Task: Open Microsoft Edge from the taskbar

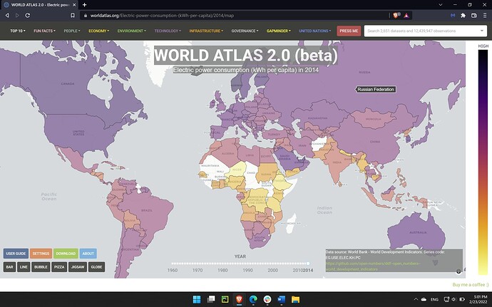Action: click(x=253, y=299)
